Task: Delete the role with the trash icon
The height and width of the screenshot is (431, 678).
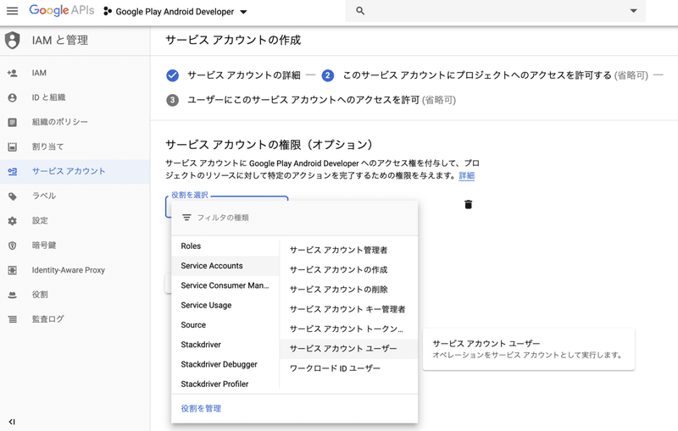Action: [469, 204]
